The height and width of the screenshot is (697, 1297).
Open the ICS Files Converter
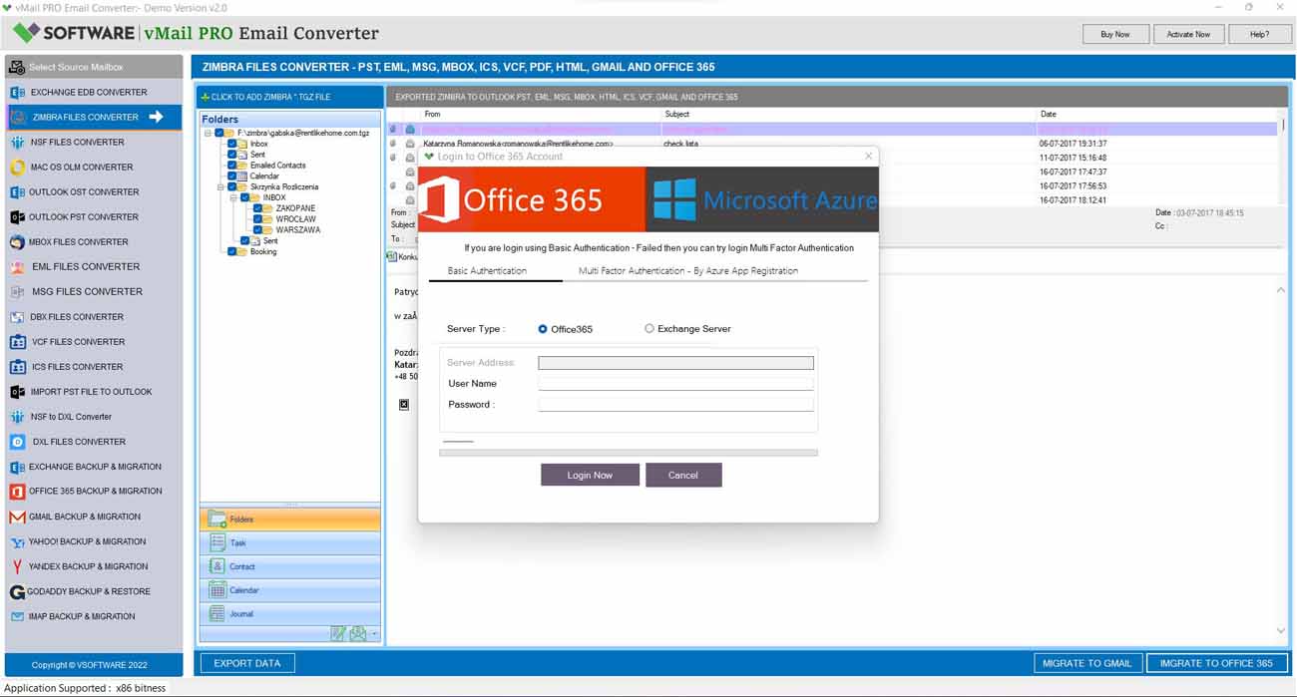[x=93, y=366]
